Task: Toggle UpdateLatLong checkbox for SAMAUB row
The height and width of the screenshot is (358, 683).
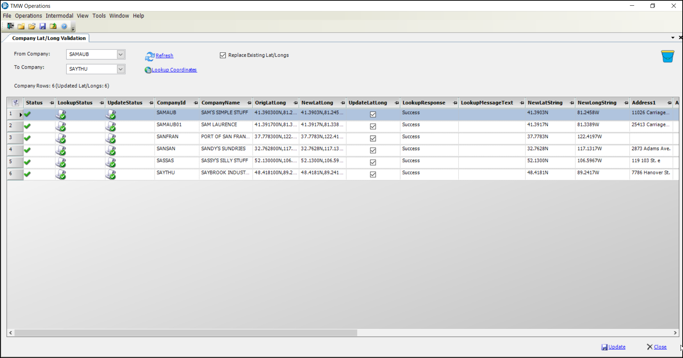Action: 373,114
